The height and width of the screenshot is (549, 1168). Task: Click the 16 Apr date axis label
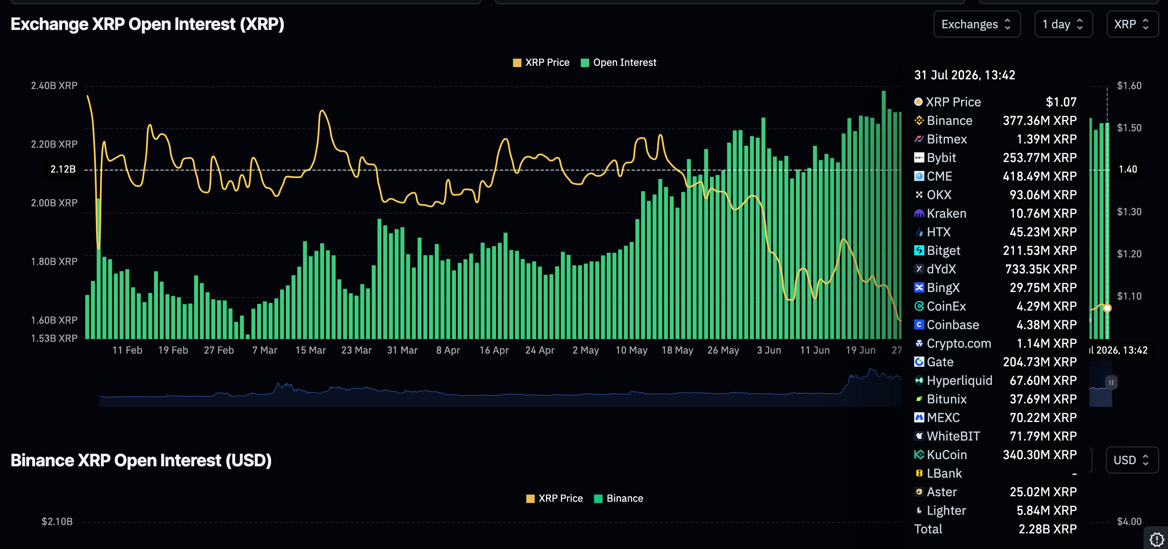point(494,350)
